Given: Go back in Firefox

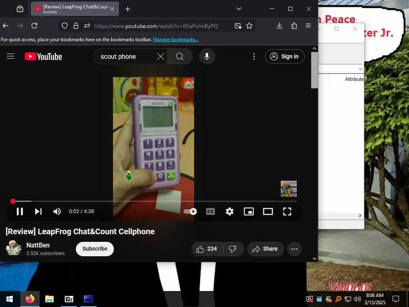Looking at the screenshot, I should (x=6, y=26).
